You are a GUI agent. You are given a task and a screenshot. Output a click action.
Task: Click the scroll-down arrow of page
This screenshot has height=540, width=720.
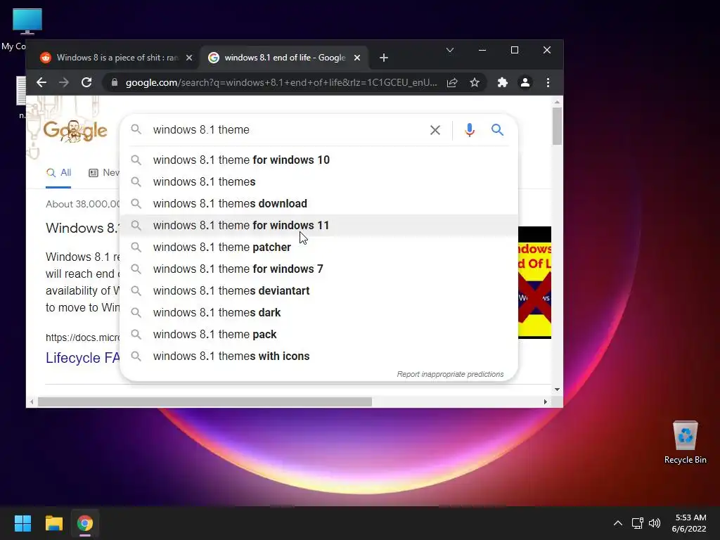(557, 390)
